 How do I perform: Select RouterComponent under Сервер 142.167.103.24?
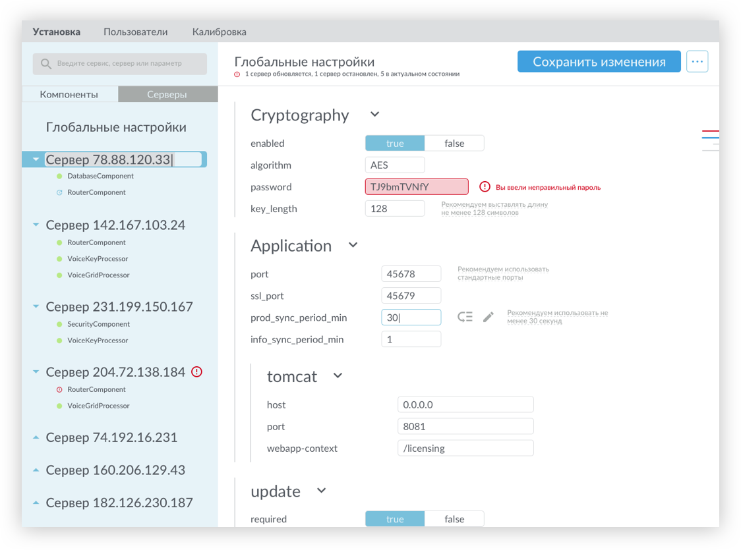coord(96,242)
